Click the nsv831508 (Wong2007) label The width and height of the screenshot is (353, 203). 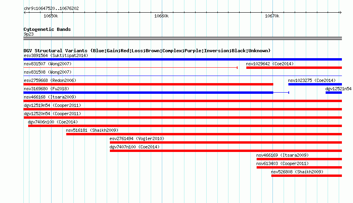(48, 72)
